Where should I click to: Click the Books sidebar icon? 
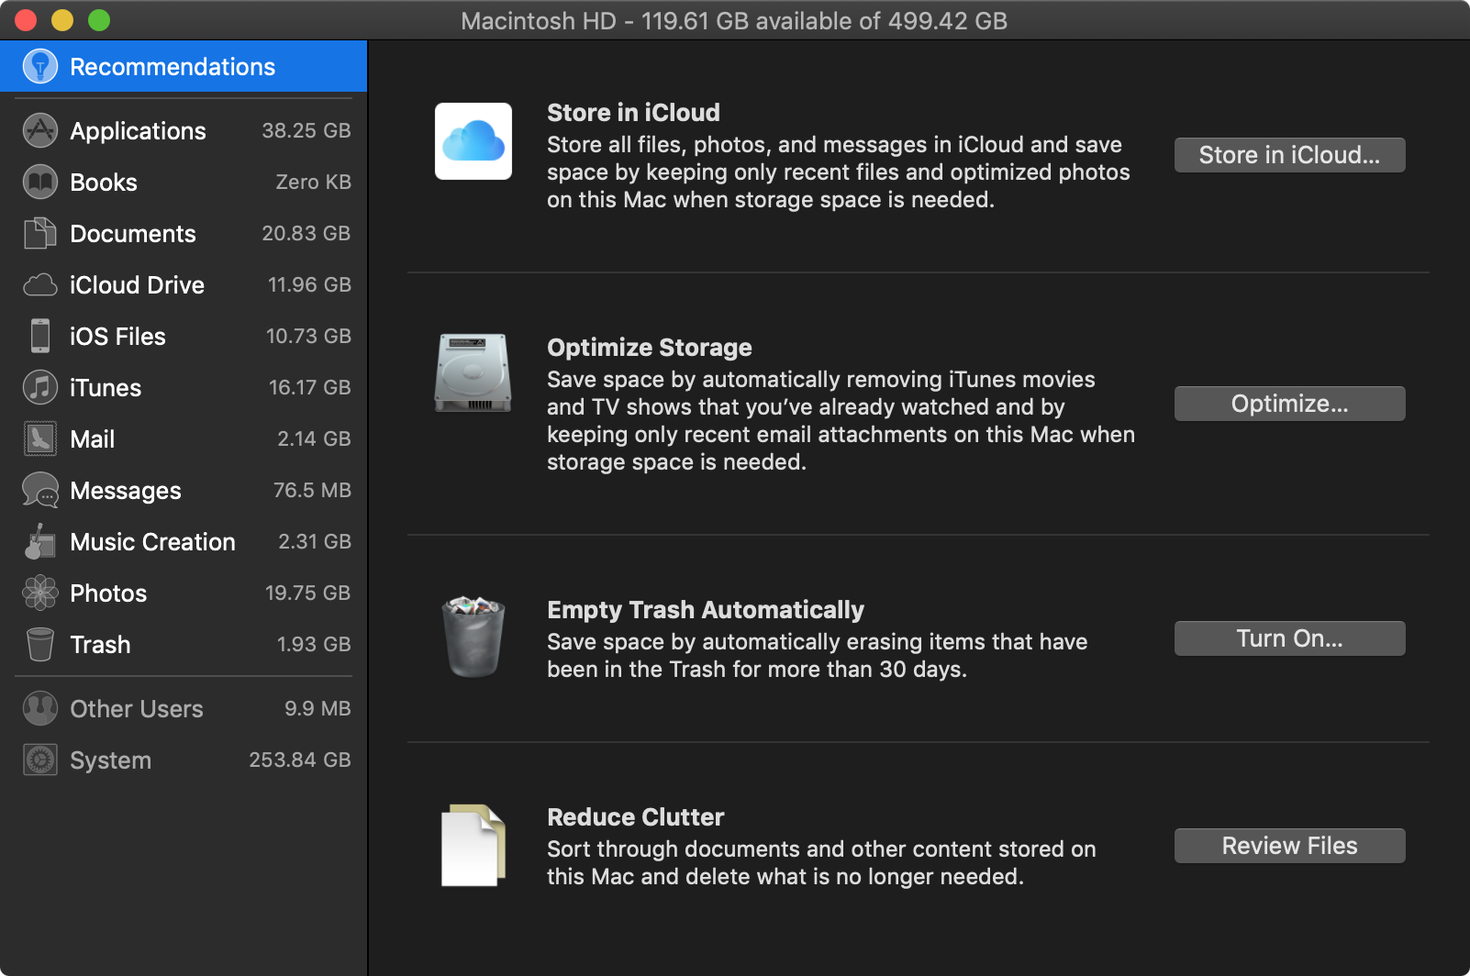point(40,182)
